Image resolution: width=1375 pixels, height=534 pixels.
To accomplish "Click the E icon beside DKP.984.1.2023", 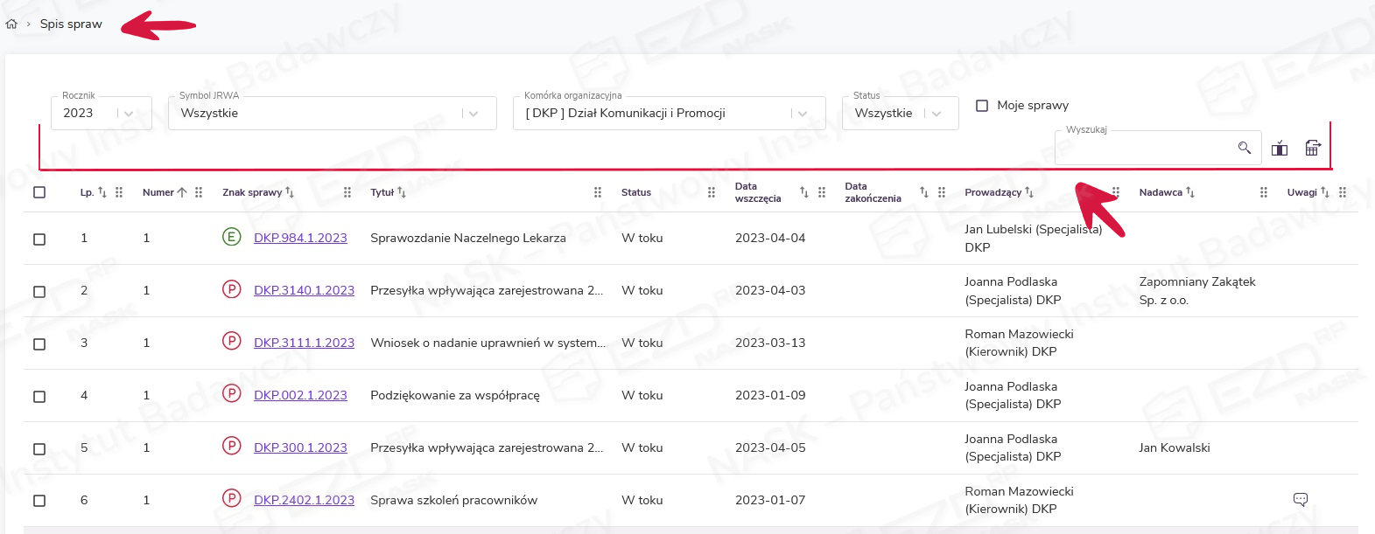I will 231,237.
